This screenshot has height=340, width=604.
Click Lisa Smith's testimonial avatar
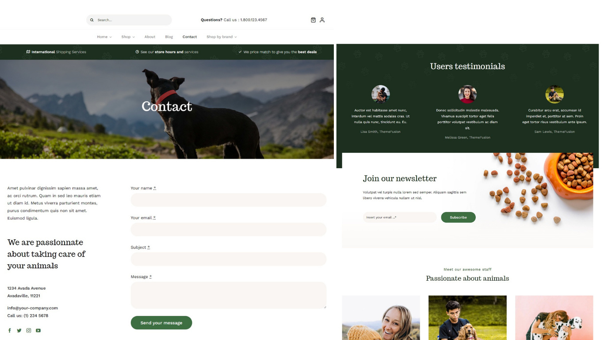381,94
